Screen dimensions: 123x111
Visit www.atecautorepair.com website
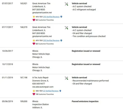click(x=43, y=87)
